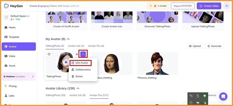
Task: Click the Default Space workspace icon
Action: tap(6, 17)
